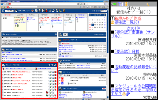Open the address bar history dropdown arrow
Viewport: 158px width, 100px height.
coord(78,4)
